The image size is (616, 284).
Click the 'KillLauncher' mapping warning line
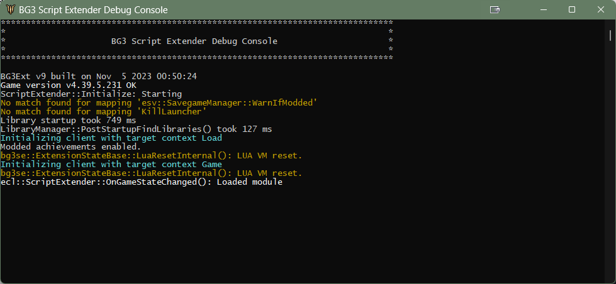click(104, 112)
